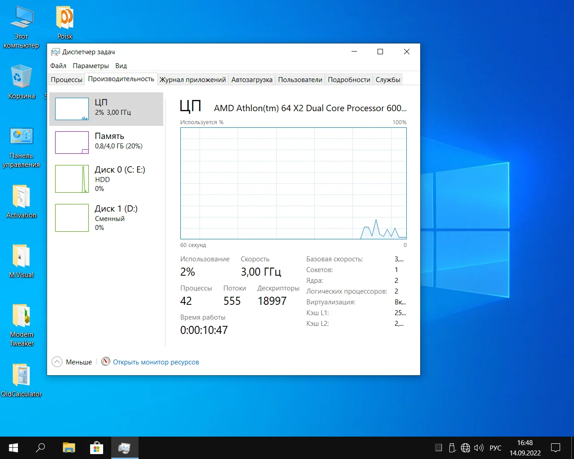Click the Windows Start button
The height and width of the screenshot is (459, 574).
[x=13, y=448]
